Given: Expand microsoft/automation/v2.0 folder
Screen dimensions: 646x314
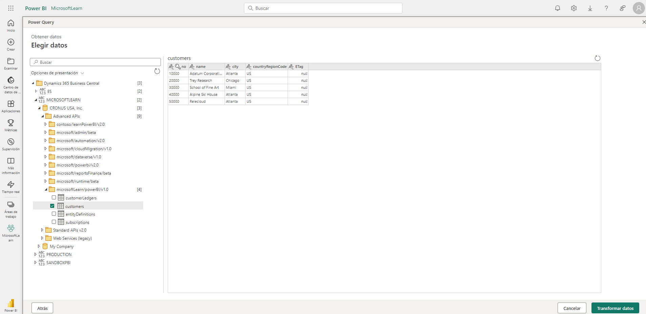Looking at the screenshot, I should (x=45, y=140).
